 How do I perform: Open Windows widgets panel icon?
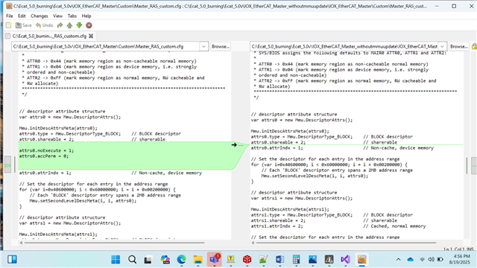click(x=12, y=260)
